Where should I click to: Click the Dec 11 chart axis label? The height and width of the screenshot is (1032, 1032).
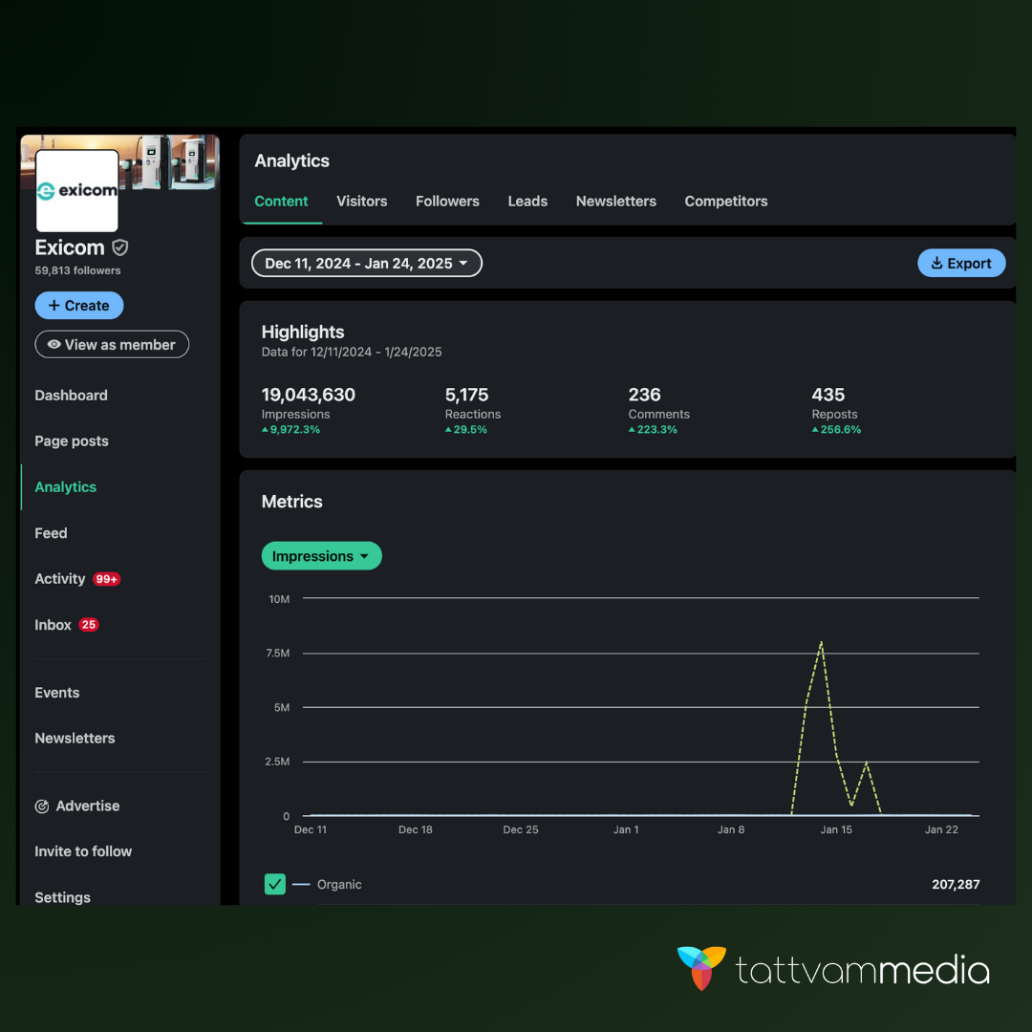tap(310, 830)
